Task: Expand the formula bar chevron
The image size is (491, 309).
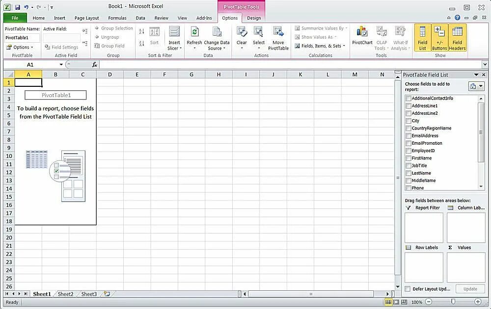Action: (x=485, y=65)
